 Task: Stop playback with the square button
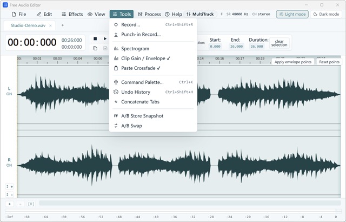(x=95, y=38)
